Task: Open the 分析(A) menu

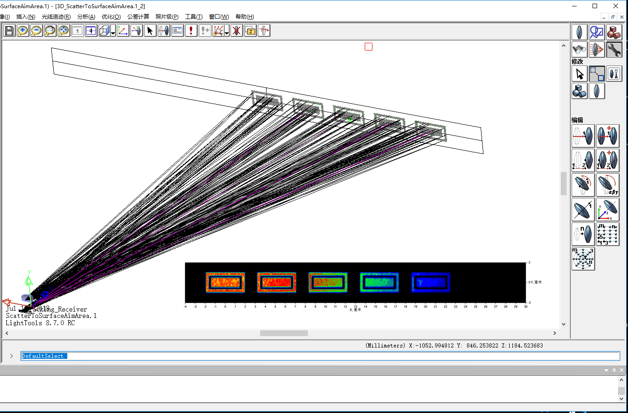Action: (87, 16)
